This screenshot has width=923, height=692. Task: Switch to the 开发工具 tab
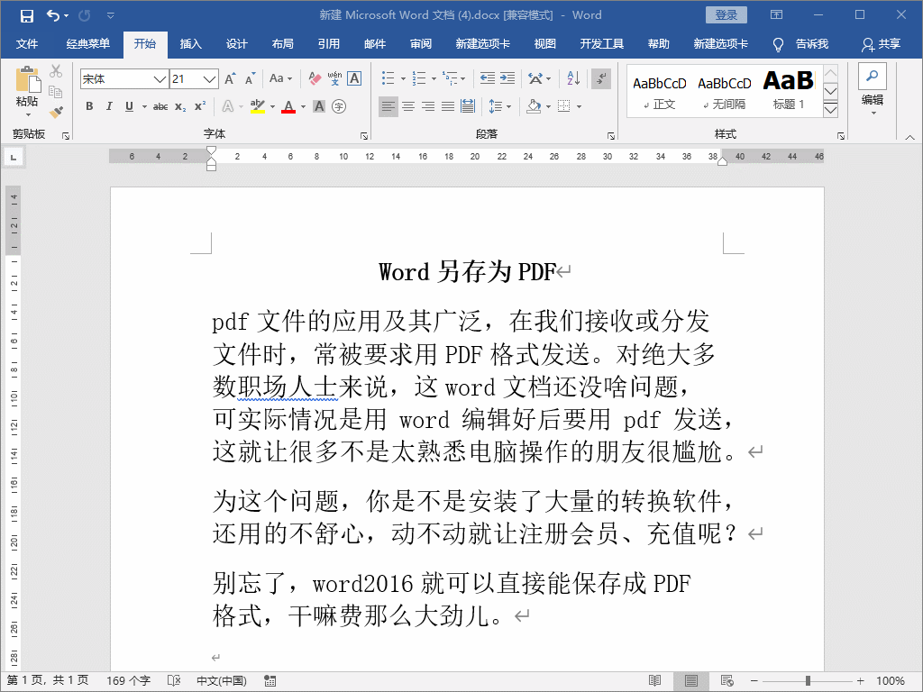coord(601,44)
